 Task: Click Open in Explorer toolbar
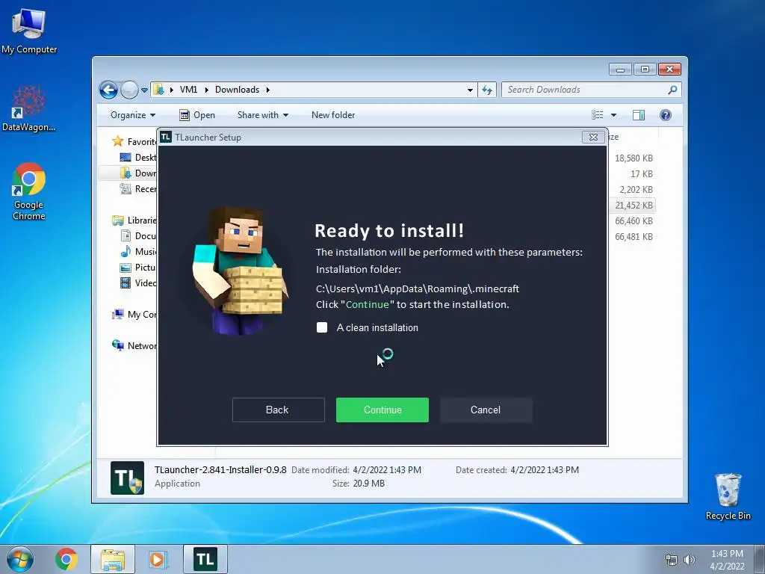click(197, 115)
